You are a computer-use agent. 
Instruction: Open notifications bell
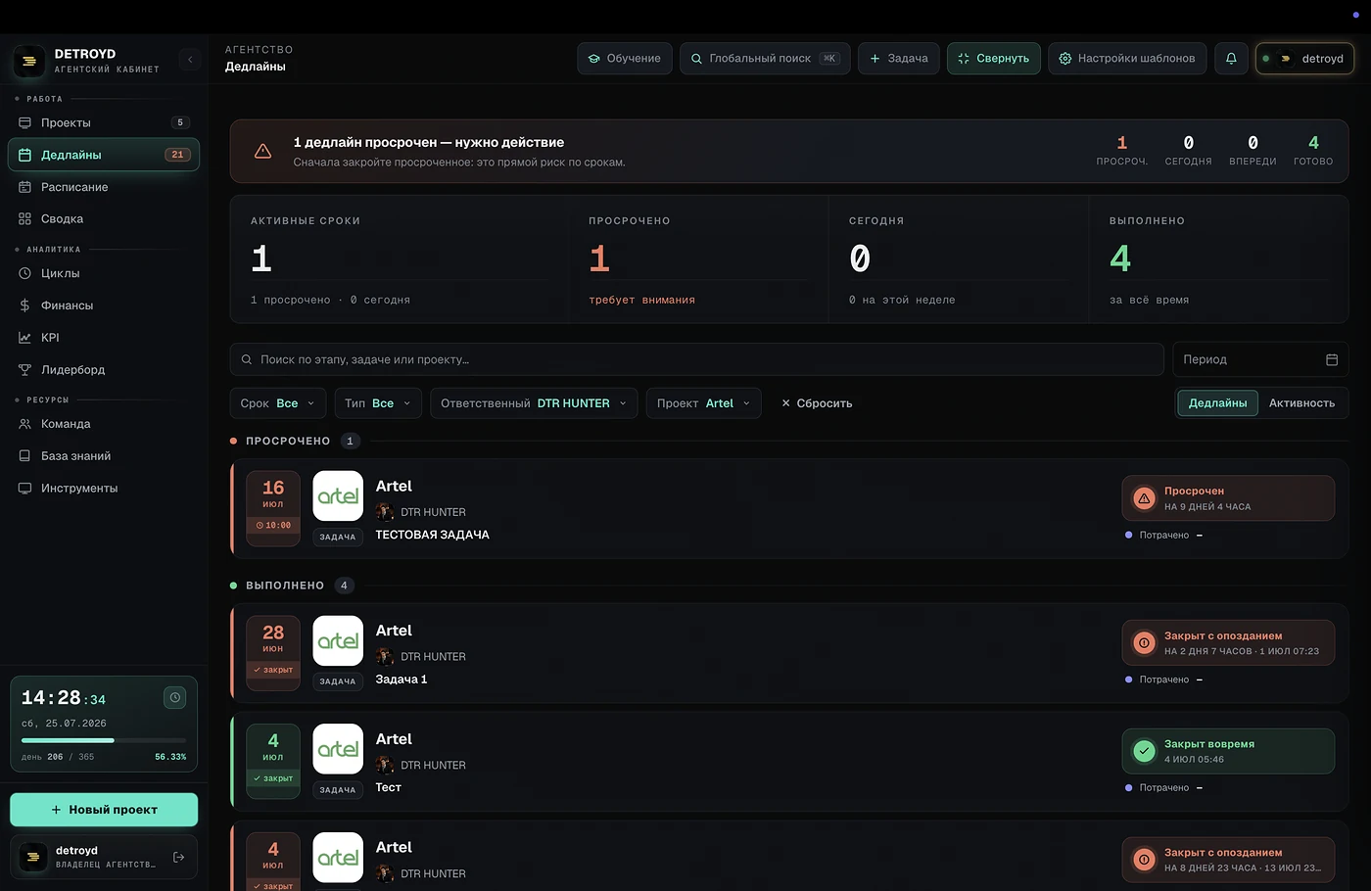[x=1231, y=59]
